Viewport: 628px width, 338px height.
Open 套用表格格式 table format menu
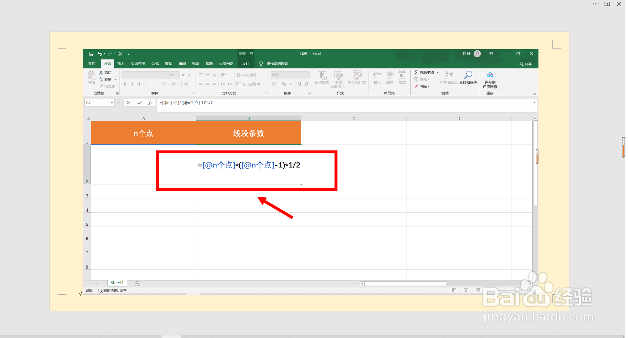click(338, 79)
